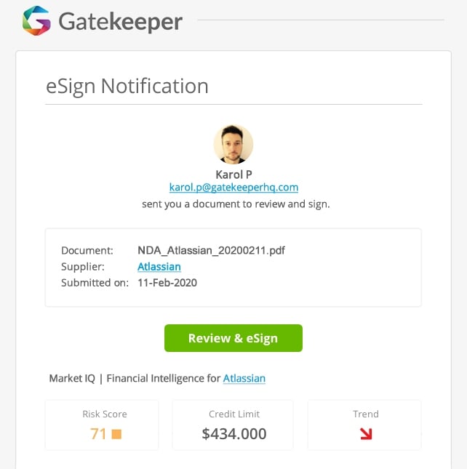Click the Credit Limit label
467x469 pixels.
[x=233, y=414]
